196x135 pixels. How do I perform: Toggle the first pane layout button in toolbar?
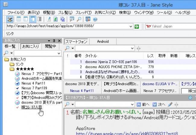click(x=19, y=19)
